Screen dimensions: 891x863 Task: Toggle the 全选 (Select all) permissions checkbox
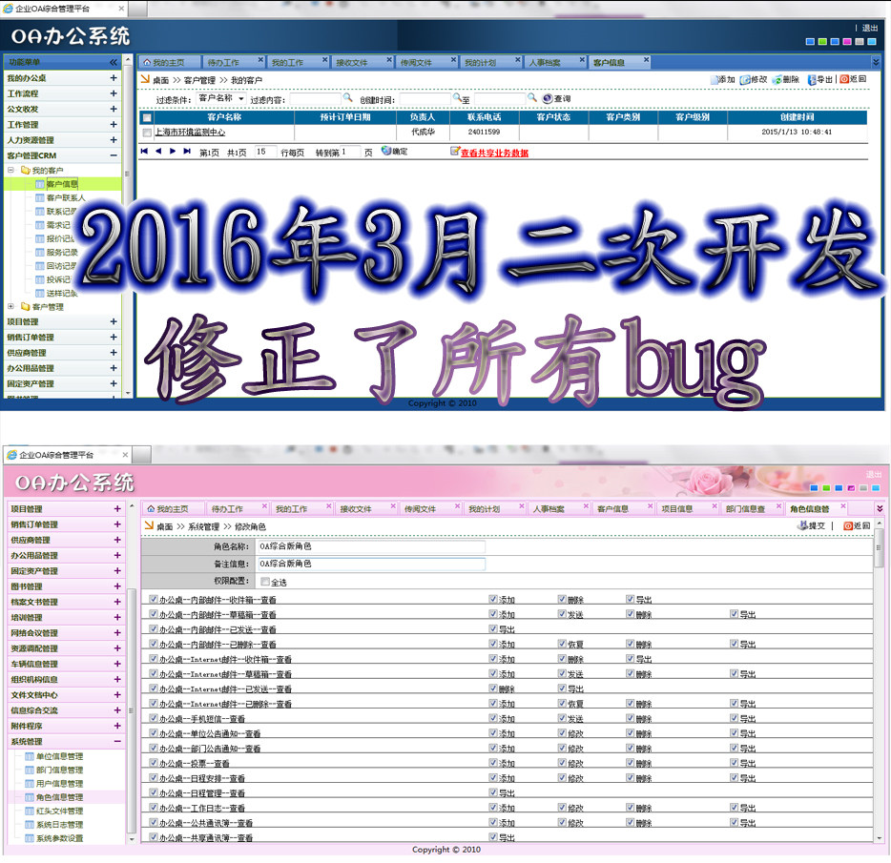265,582
